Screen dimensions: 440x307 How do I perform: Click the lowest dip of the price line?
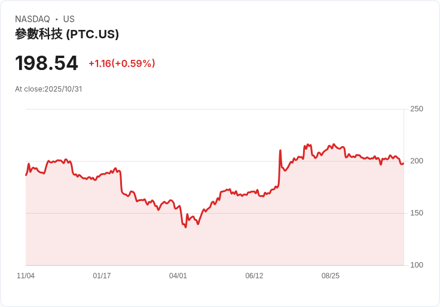coord(185,227)
